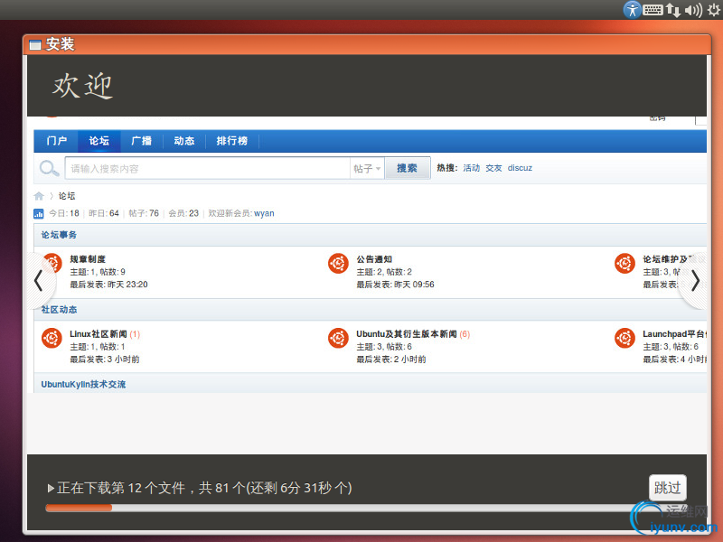Click the 今日: 18 statistic
This screenshot has height=542, width=723.
click(x=64, y=213)
